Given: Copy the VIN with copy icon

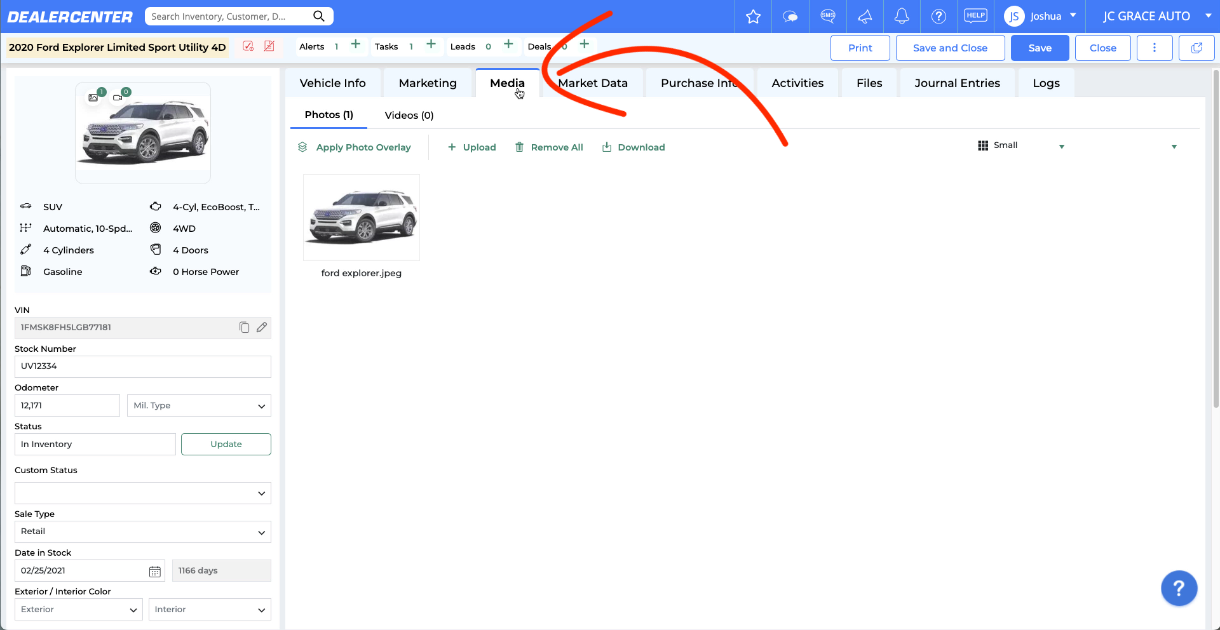Looking at the screenshot, I should (x=244, y=327).
